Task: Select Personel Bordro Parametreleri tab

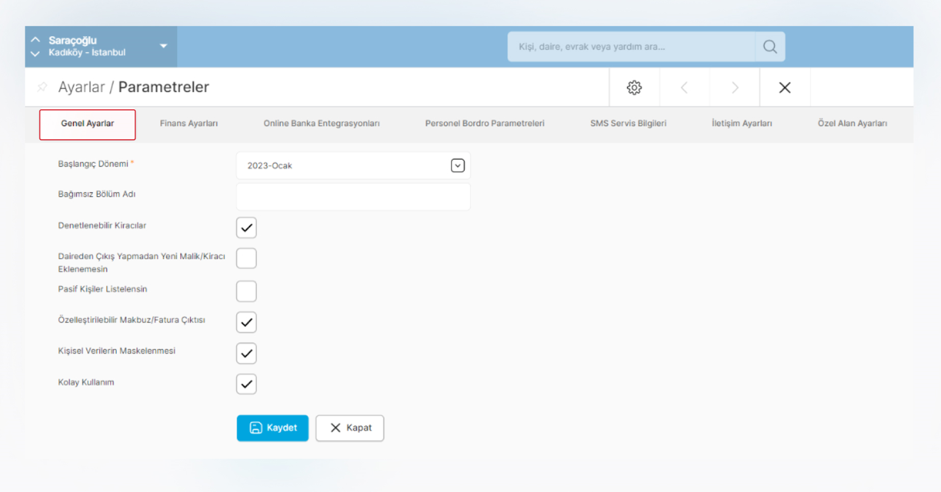Action: (484, 123)
